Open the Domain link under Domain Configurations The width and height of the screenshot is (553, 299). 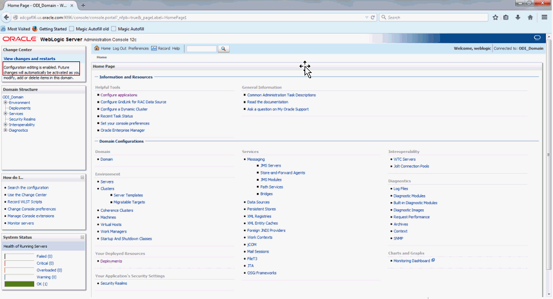[106, 160]
